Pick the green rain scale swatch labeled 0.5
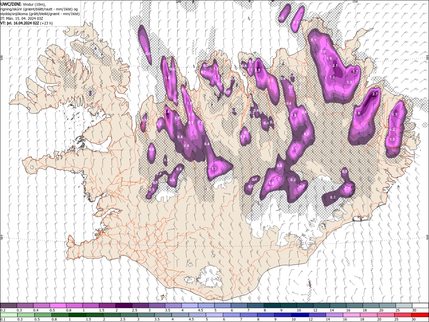 (x=43, y=315)
